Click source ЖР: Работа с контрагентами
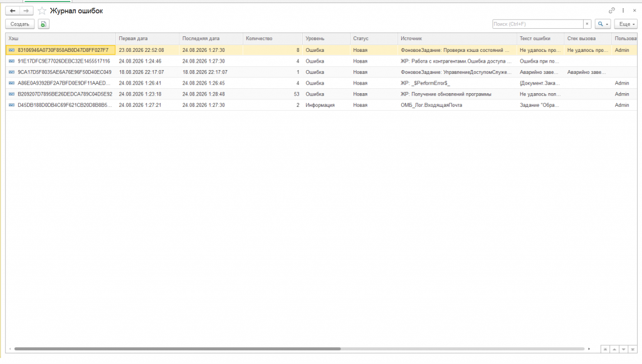Image resolution: width=642 pixels, height=364 pixels. click(456, 61)
